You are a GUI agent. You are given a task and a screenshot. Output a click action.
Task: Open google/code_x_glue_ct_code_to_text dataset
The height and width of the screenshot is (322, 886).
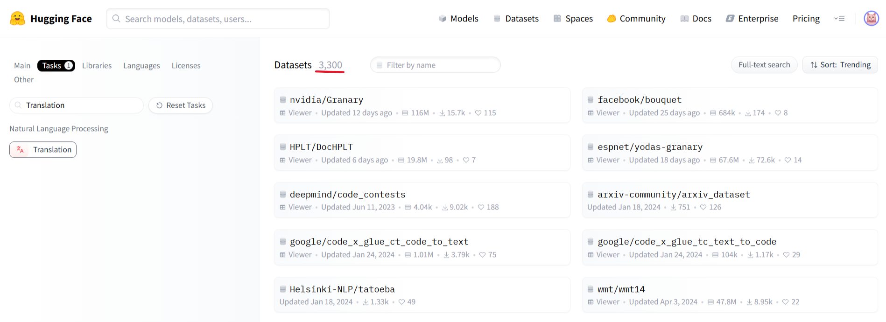(422, 247)
